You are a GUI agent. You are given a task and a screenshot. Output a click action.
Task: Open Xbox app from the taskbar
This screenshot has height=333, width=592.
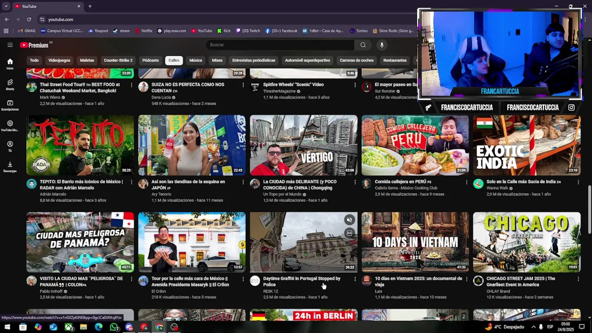[x=68, y=327]
